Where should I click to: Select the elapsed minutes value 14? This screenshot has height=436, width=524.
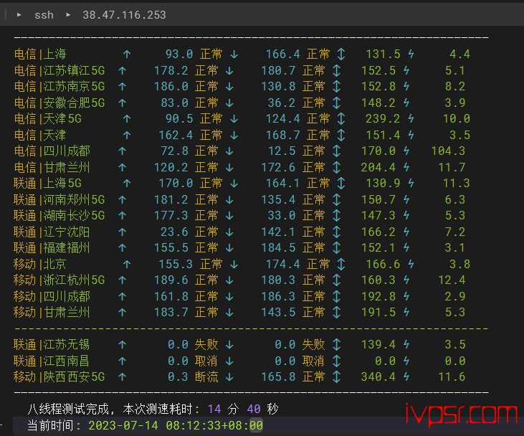[x=214, y=409]
